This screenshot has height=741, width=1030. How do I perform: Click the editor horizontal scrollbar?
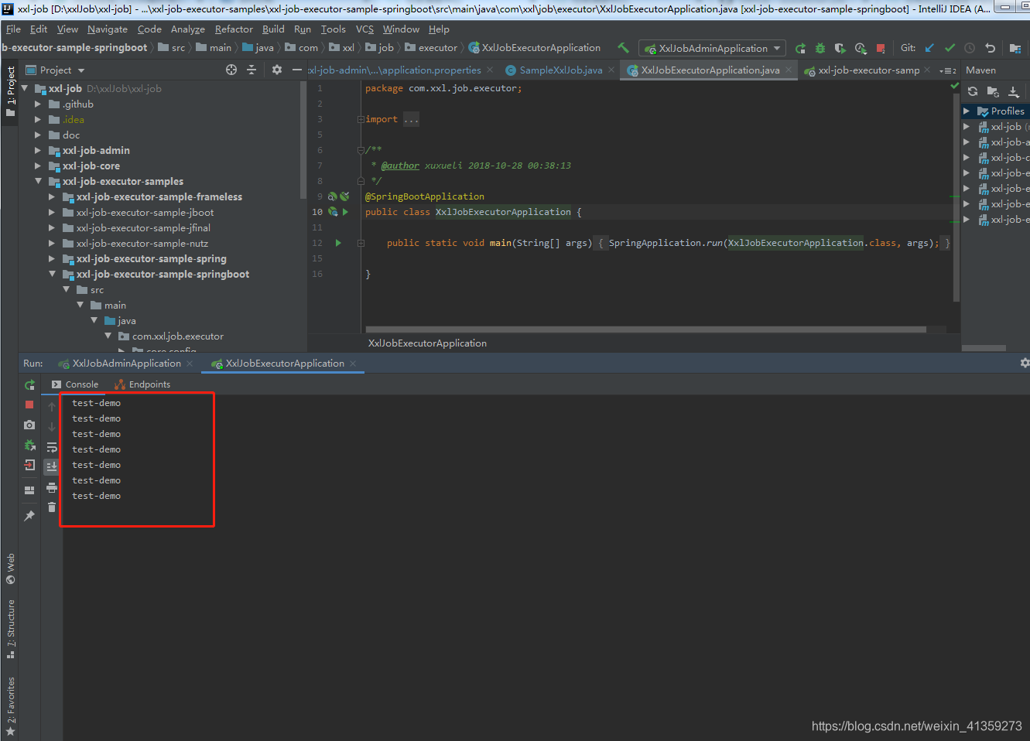pos(644,330)
